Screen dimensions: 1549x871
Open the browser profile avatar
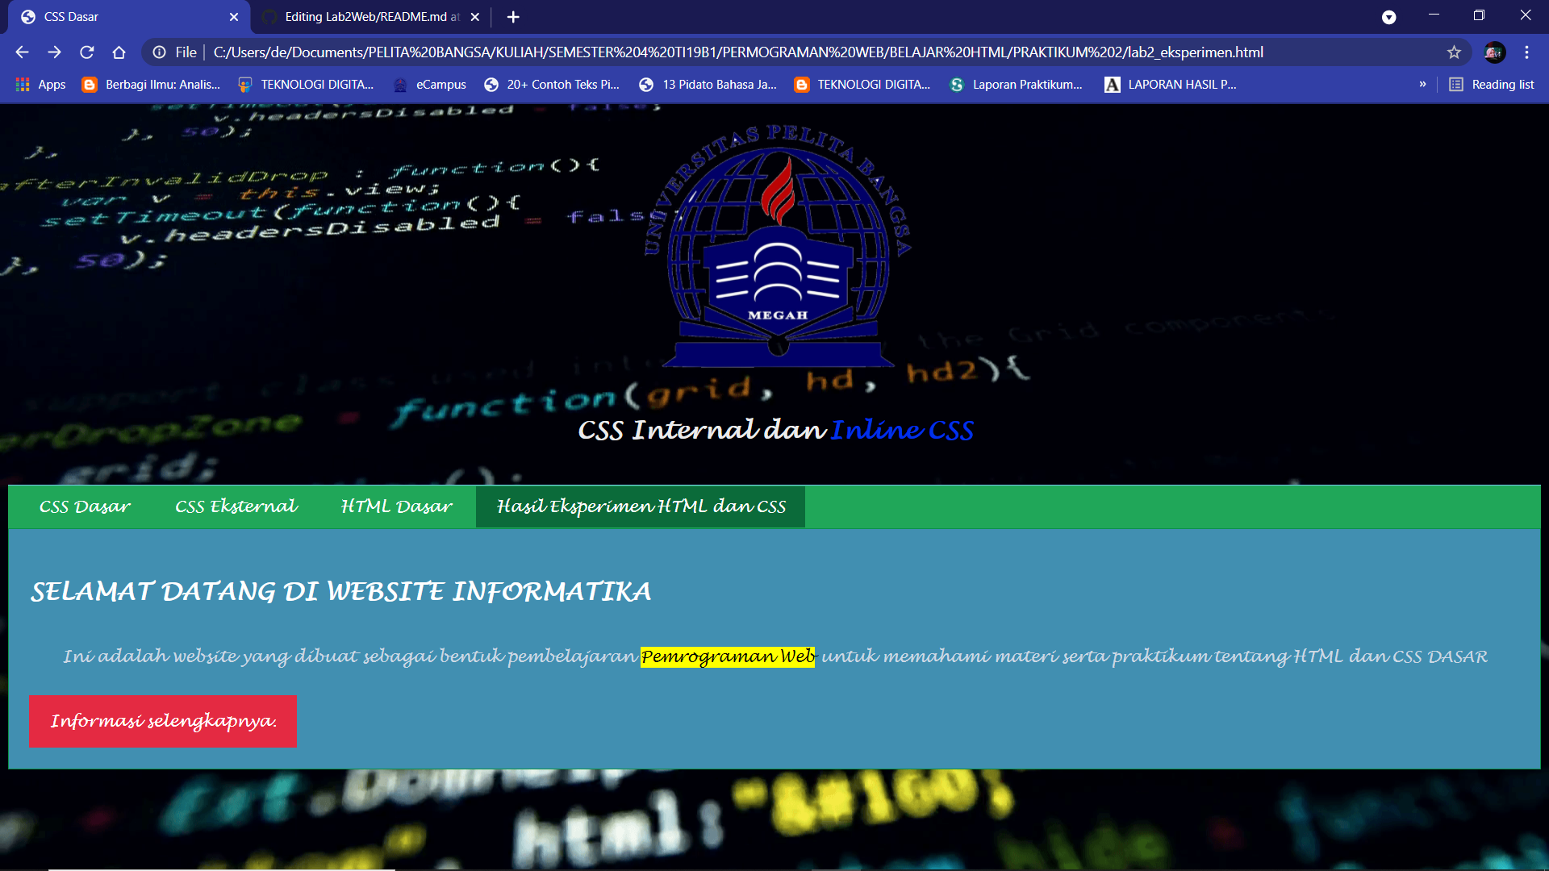[x=1495, y=52]
